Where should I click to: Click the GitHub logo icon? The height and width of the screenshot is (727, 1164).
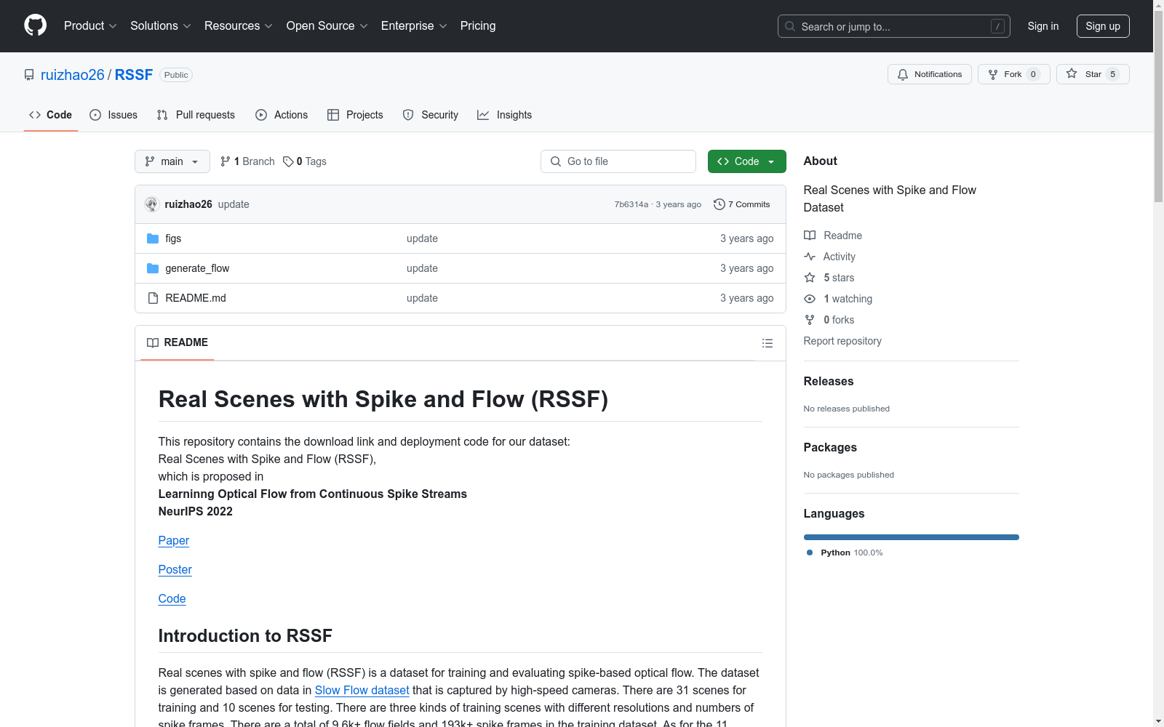point(35,25)
